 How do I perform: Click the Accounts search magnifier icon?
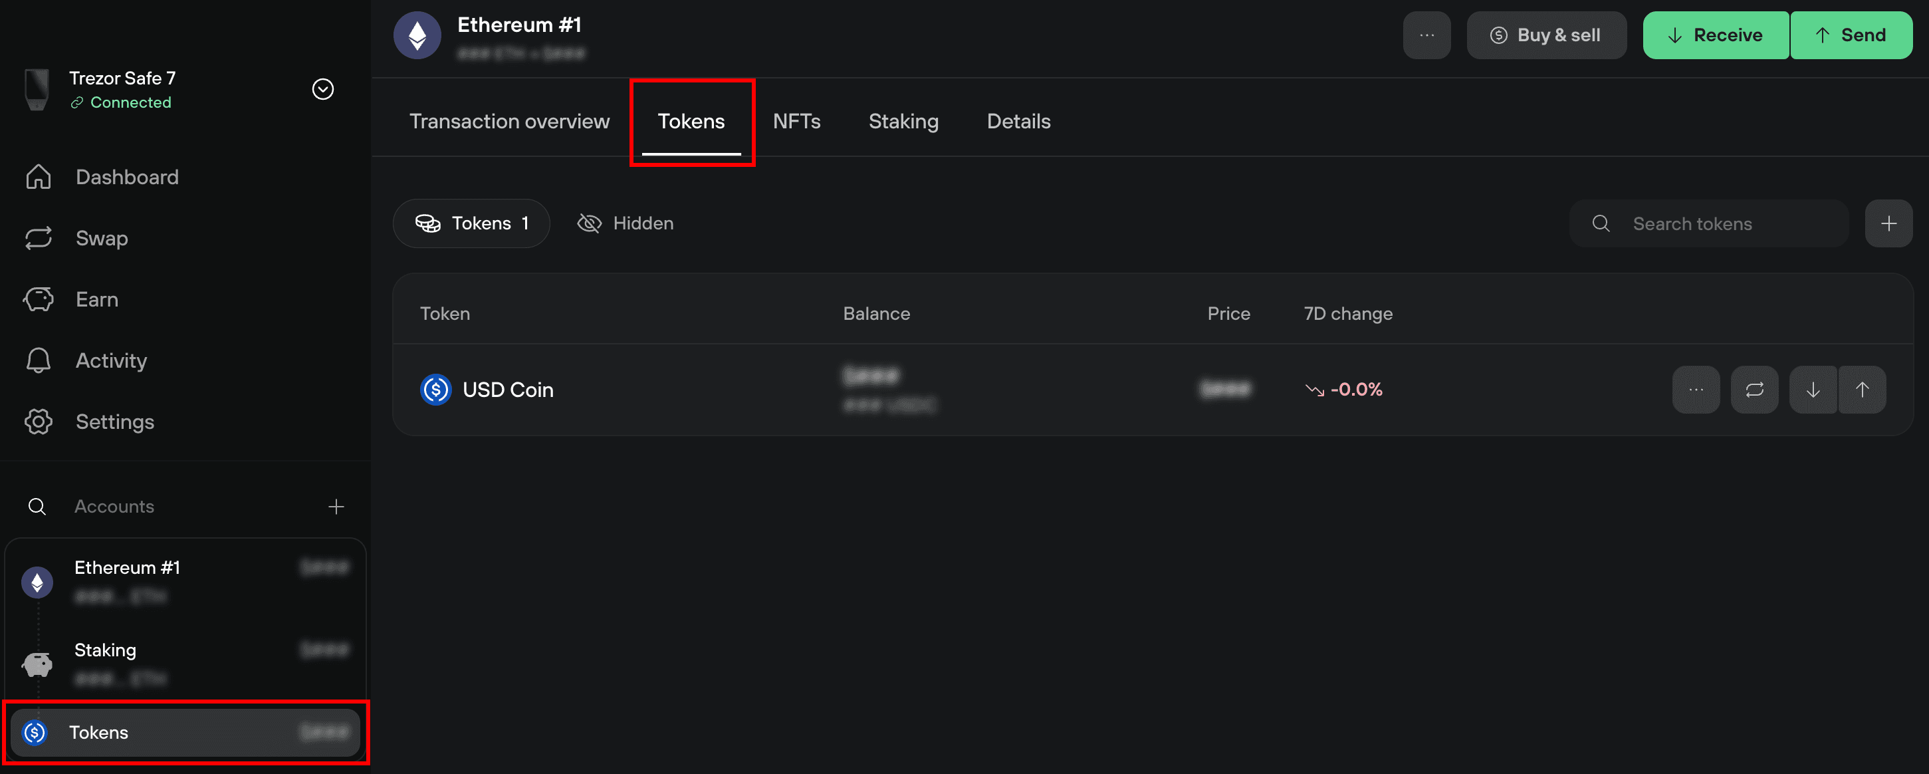tap(37, 507)
